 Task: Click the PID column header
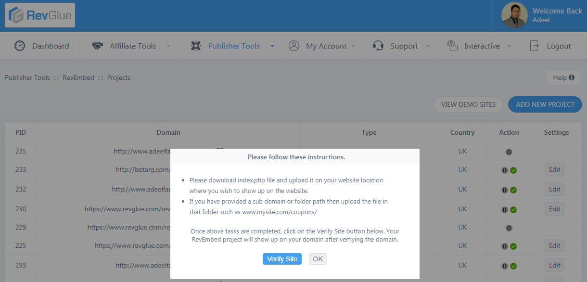[x=21, y=132]
